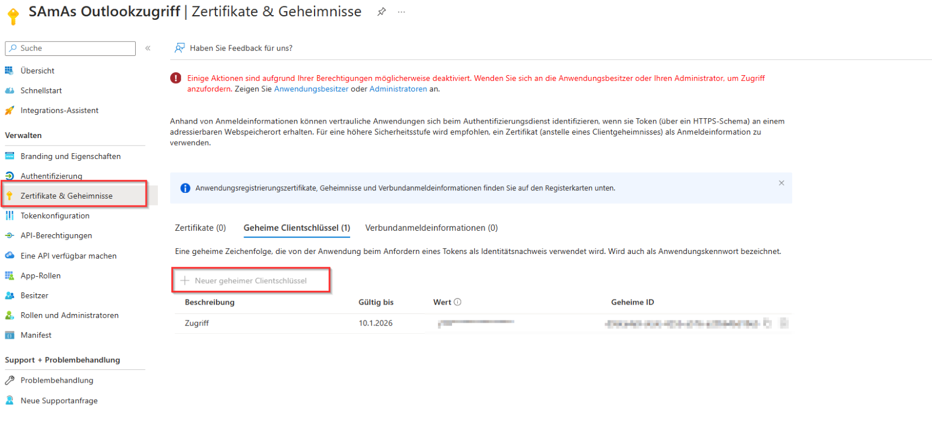Open the Verbundanmeldeinformationen (0) tab
This screenshot has height=434, width=932.
pos(432,228)
